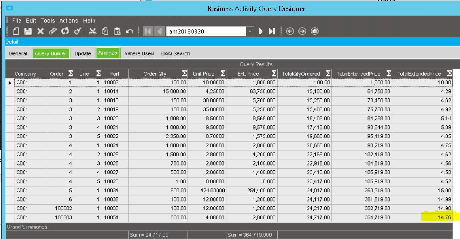Click the query ID field am20180820
This screenshot has height=239, width=460.
(x=206, y=31)
